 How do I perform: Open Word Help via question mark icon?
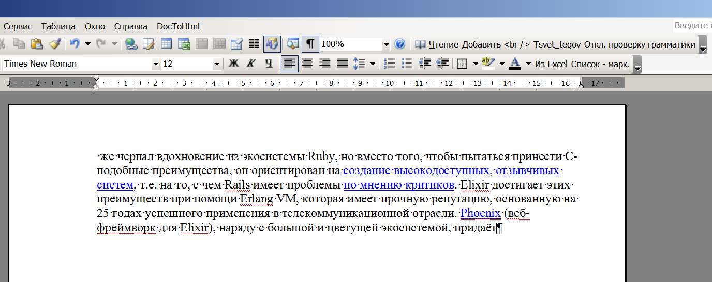coord(399,44)
